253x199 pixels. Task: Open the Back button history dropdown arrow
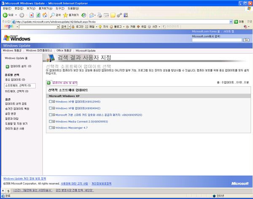(x=16, y=15)
